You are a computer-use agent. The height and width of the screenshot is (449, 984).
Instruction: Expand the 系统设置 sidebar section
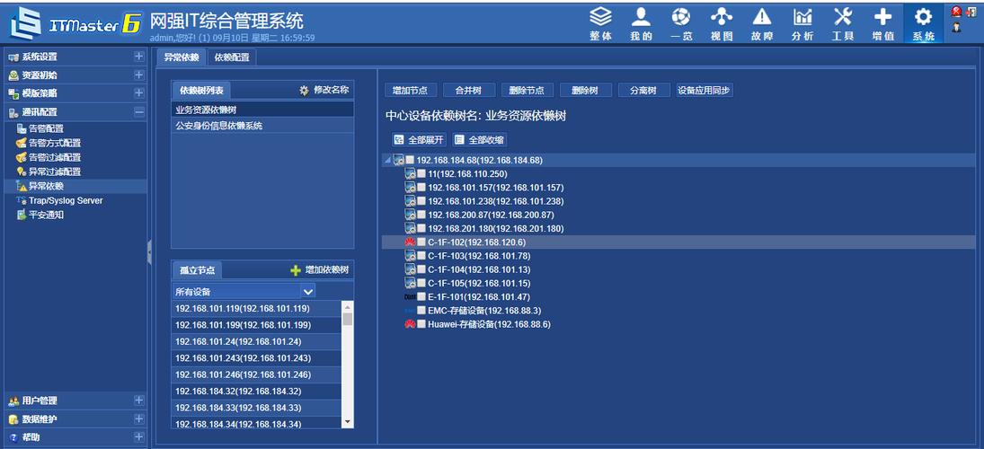pyautogui.click(x=138, y=57)
